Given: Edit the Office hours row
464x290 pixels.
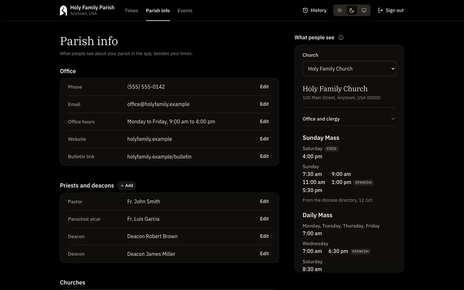Looking at the screenshot, I should tap(264, 121).
